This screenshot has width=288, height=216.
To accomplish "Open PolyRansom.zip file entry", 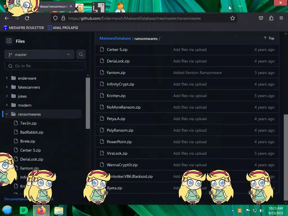I will [120, 130].
